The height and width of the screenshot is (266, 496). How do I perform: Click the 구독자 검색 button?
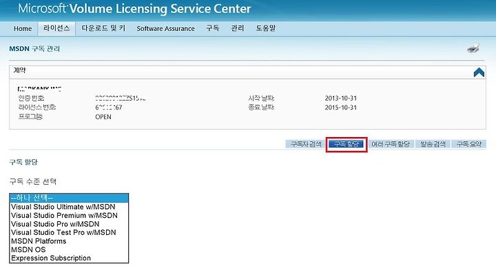point(305,144)
